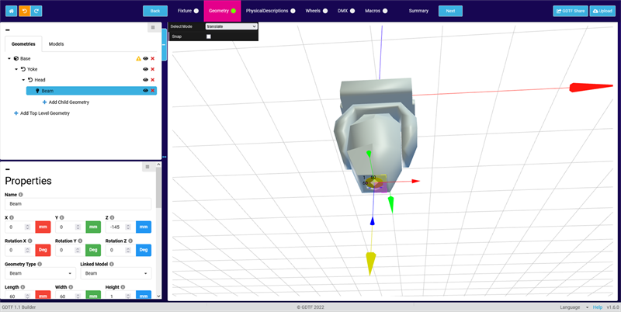The height and width of the screenshot is (312, 621).
Task: Open the Geometry Type dropdown
Action: 39,273
